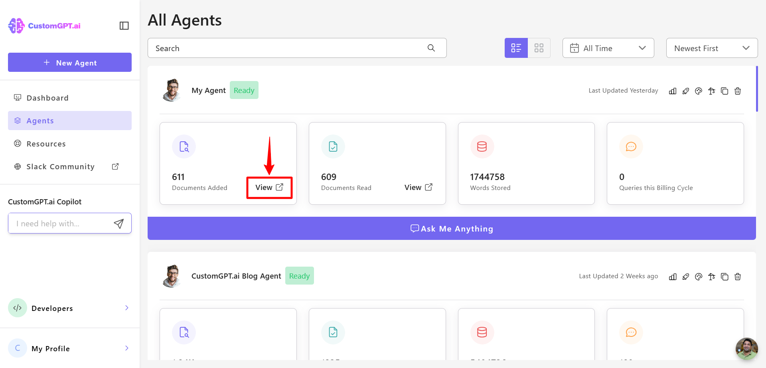Click the CustomGPT.ai logo
Image resolution: width=766 pixels, height=368 pixels.
pyautogui.click(x=44, y=26)
